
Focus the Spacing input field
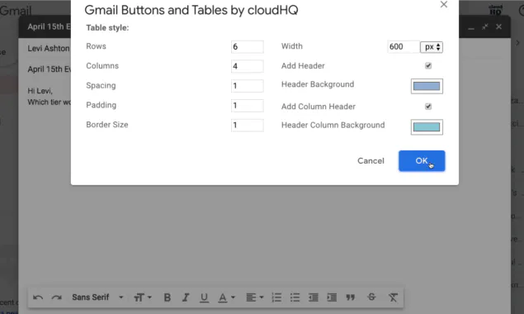pos(248,86)
